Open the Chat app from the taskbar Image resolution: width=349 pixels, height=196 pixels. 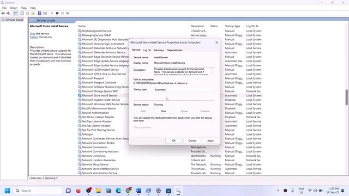(68, 191)
